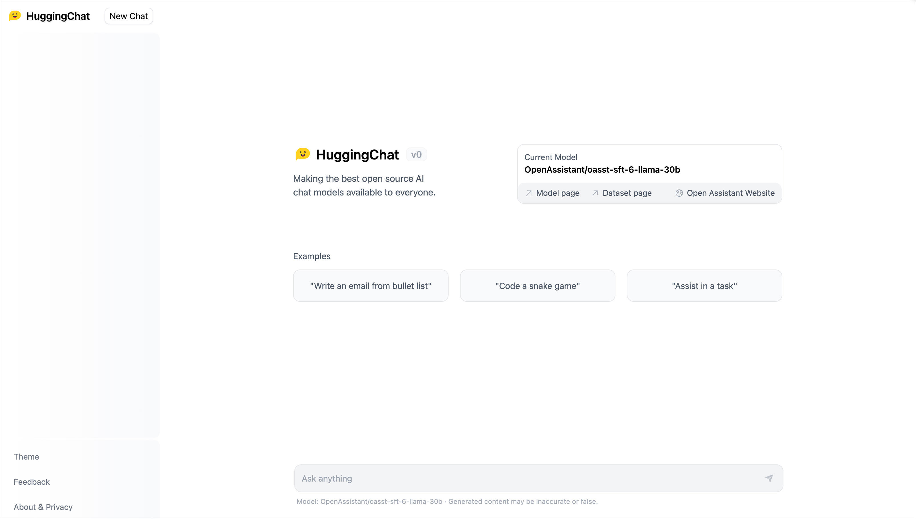Click the "Examples" heading
Image resolution: width=916 pixels, height=519 pixels.
tap(312, 256)
